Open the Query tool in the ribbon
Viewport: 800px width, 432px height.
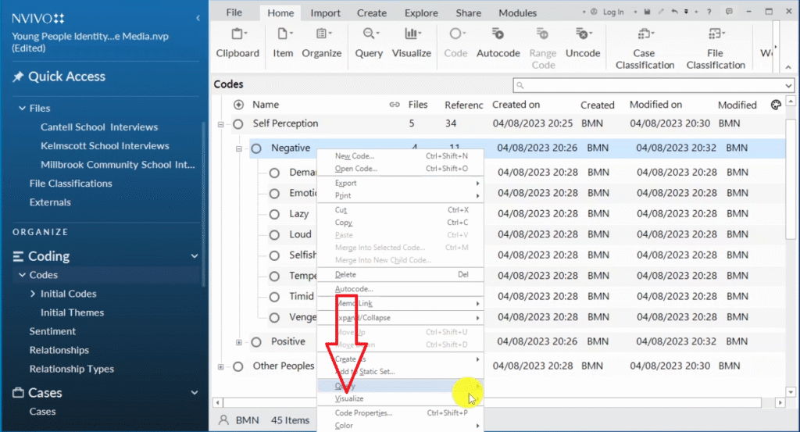(369, 35)
